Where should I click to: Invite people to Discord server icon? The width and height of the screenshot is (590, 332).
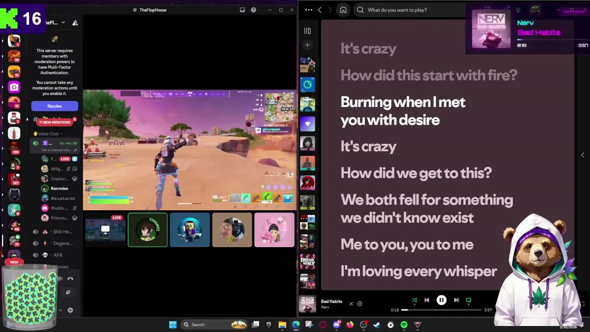pyautogui.click(x=75, y=23)
